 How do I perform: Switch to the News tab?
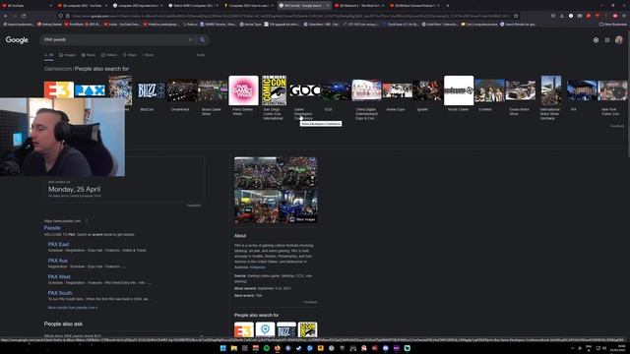pos(89,55)
